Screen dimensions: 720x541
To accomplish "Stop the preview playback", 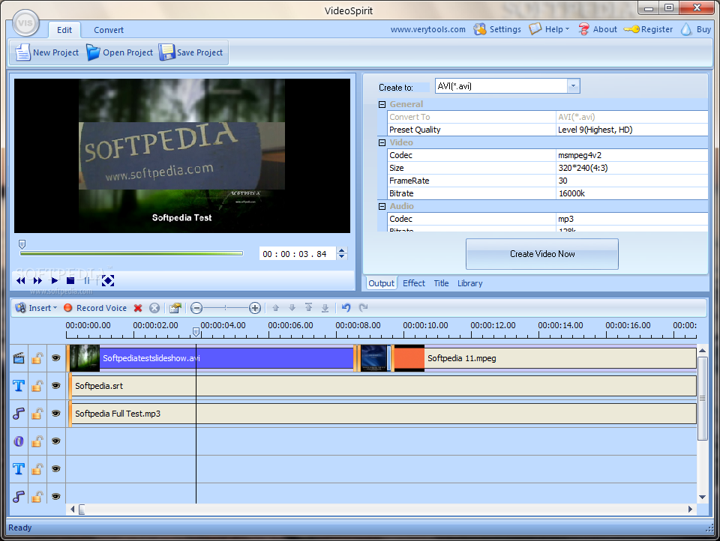I will (70, 280).
